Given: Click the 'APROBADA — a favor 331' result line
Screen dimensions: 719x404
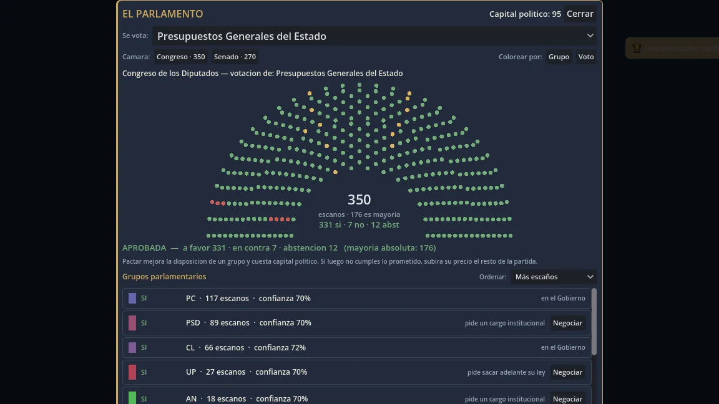Looking at the screenshot, I should point(279,248).
